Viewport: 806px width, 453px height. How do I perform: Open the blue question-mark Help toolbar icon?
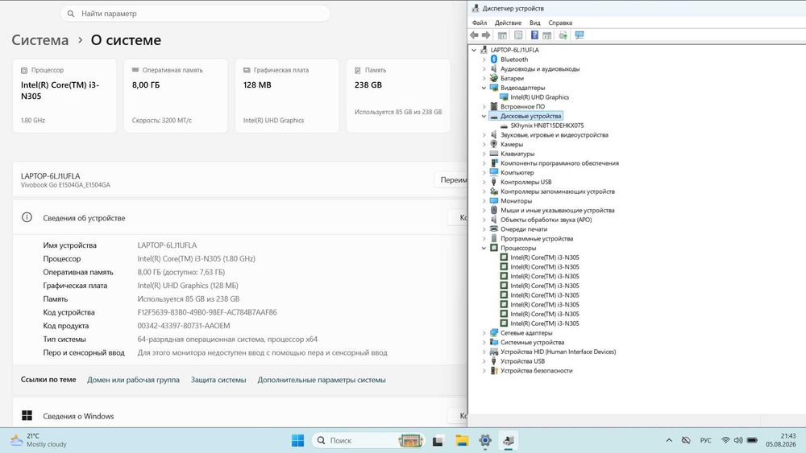[534, 35]
